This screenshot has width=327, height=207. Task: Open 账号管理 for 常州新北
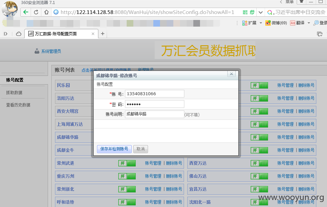153,189
